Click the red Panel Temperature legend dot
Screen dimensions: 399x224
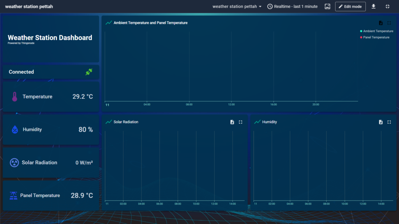361,37
